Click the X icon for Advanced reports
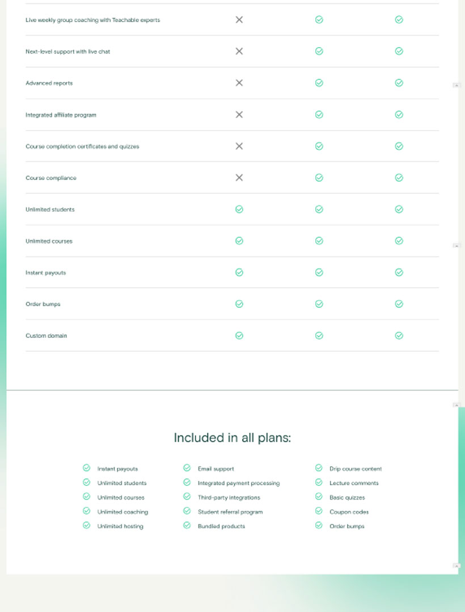 click(239, 83)
